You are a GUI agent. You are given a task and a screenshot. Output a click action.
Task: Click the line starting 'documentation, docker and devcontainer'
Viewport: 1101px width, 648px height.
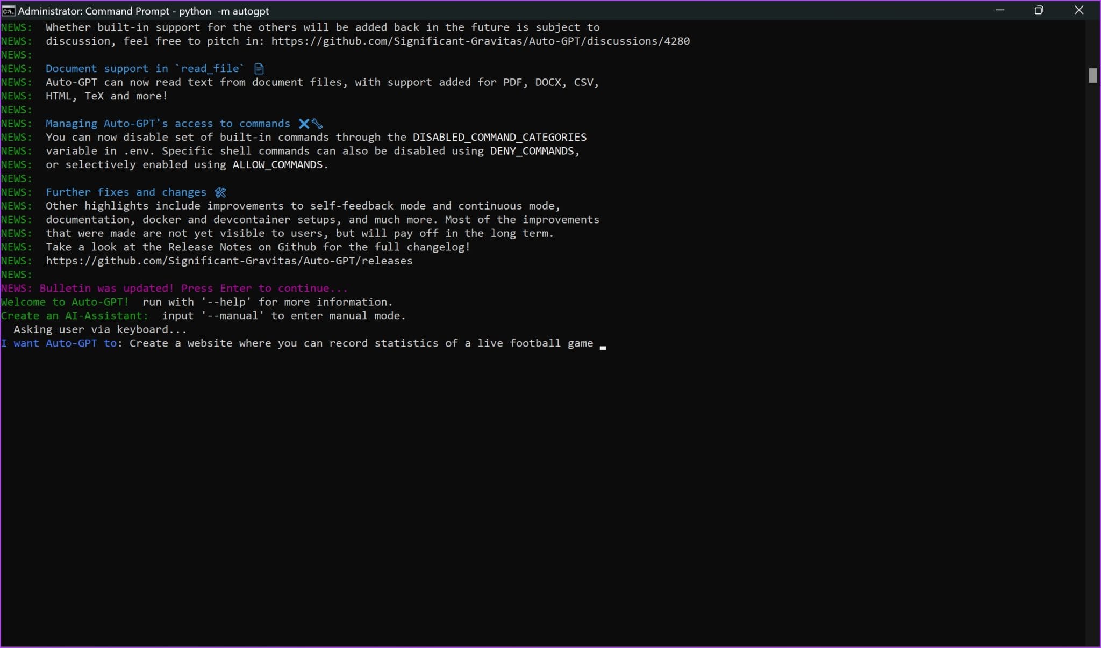(x=322, y=220)
